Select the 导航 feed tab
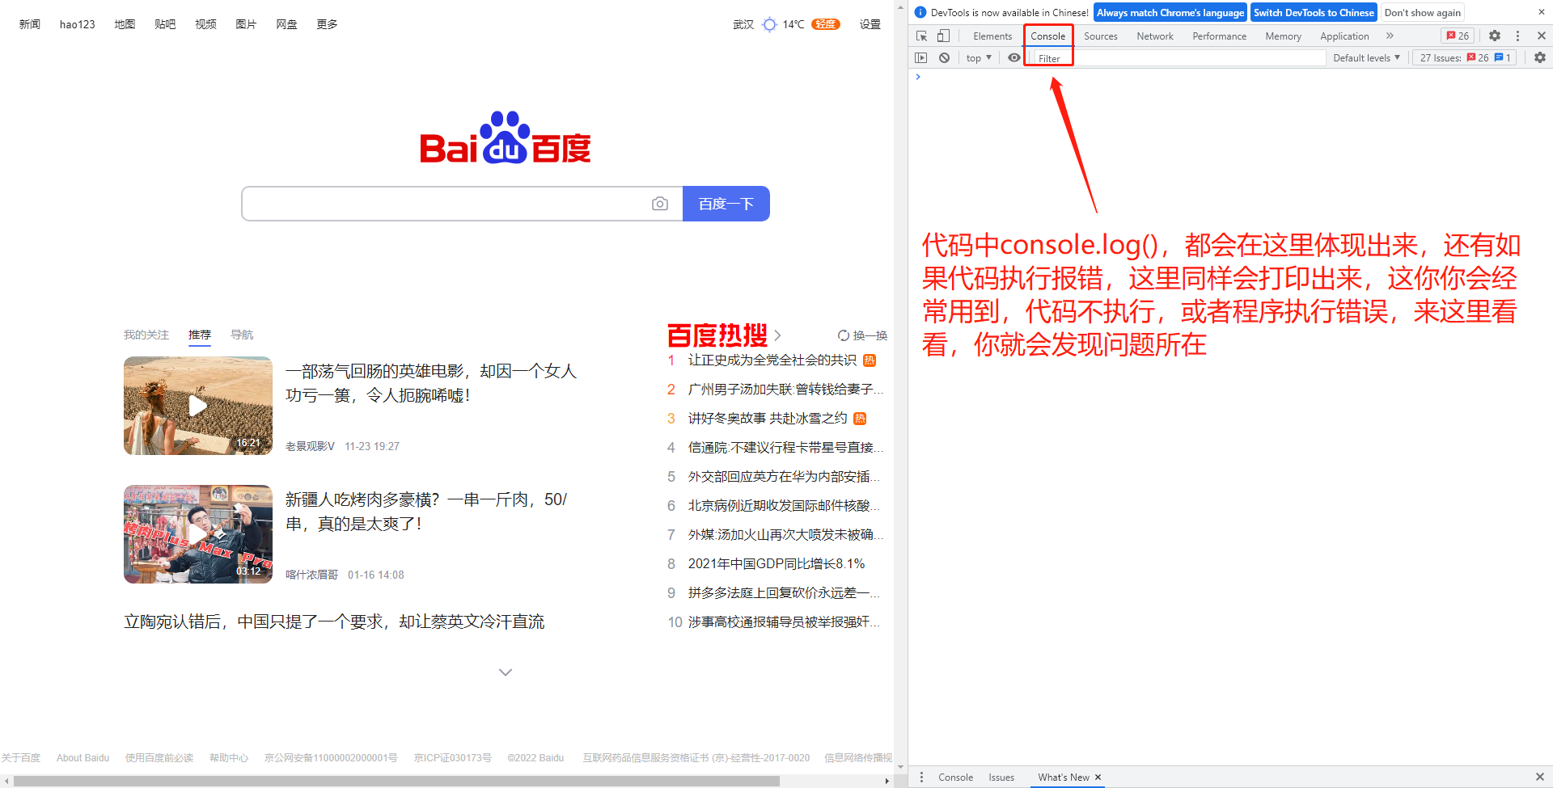The height and width of the screenshot is (788, 1553). tap(242, 335)
